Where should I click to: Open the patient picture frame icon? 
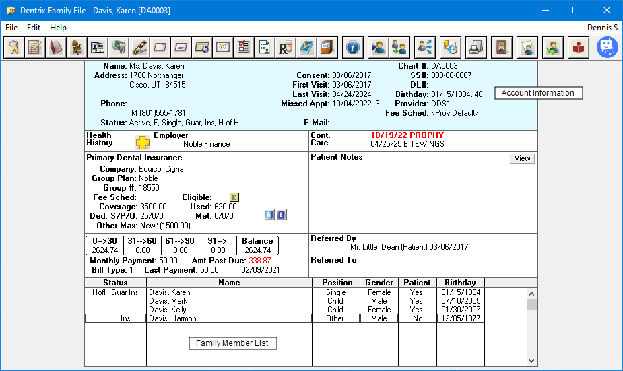pyautogui.click(x=500, y=47)
